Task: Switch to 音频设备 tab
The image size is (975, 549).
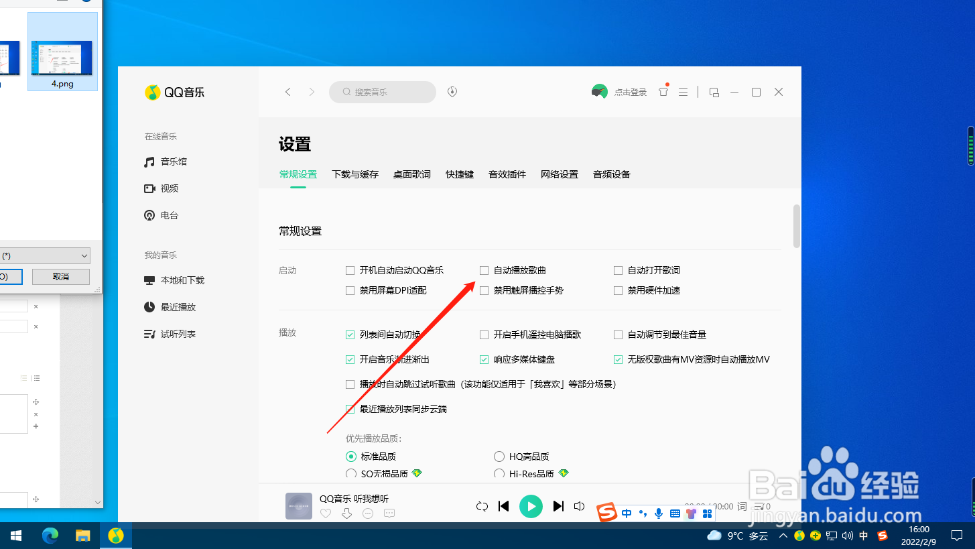Action: pos(612,174)
